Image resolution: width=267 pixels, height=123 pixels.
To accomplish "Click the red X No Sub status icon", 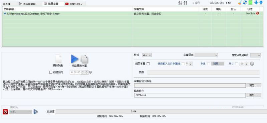I will pos(257,13).
